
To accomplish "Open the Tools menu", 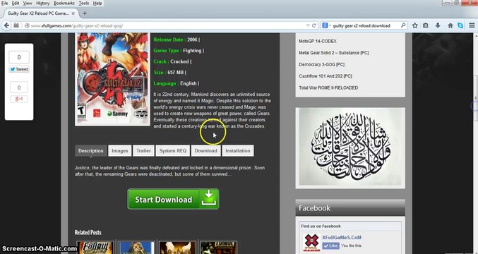I will coord(84,3).
